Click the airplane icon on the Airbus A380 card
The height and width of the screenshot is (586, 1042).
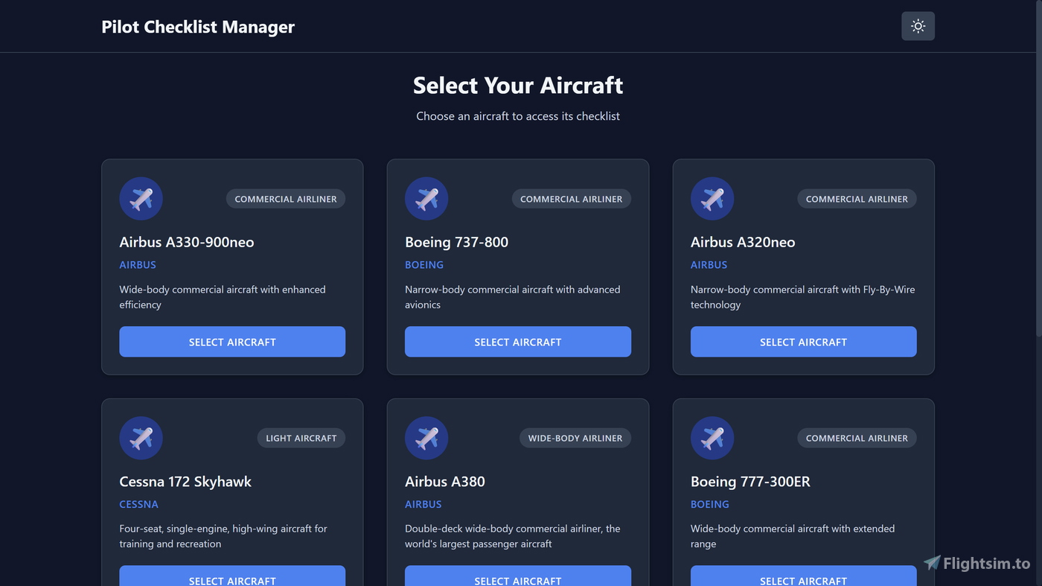pyautogui.click(x=426, y=438)
